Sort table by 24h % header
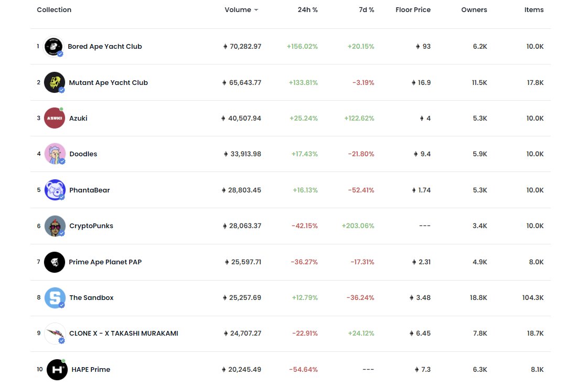 (x=307, y=10)
